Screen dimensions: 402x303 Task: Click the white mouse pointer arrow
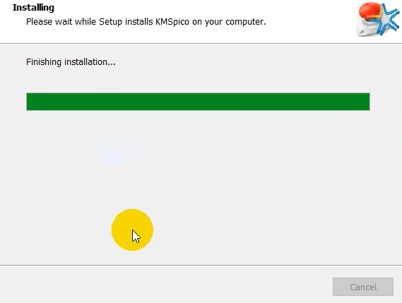(136, 237)
